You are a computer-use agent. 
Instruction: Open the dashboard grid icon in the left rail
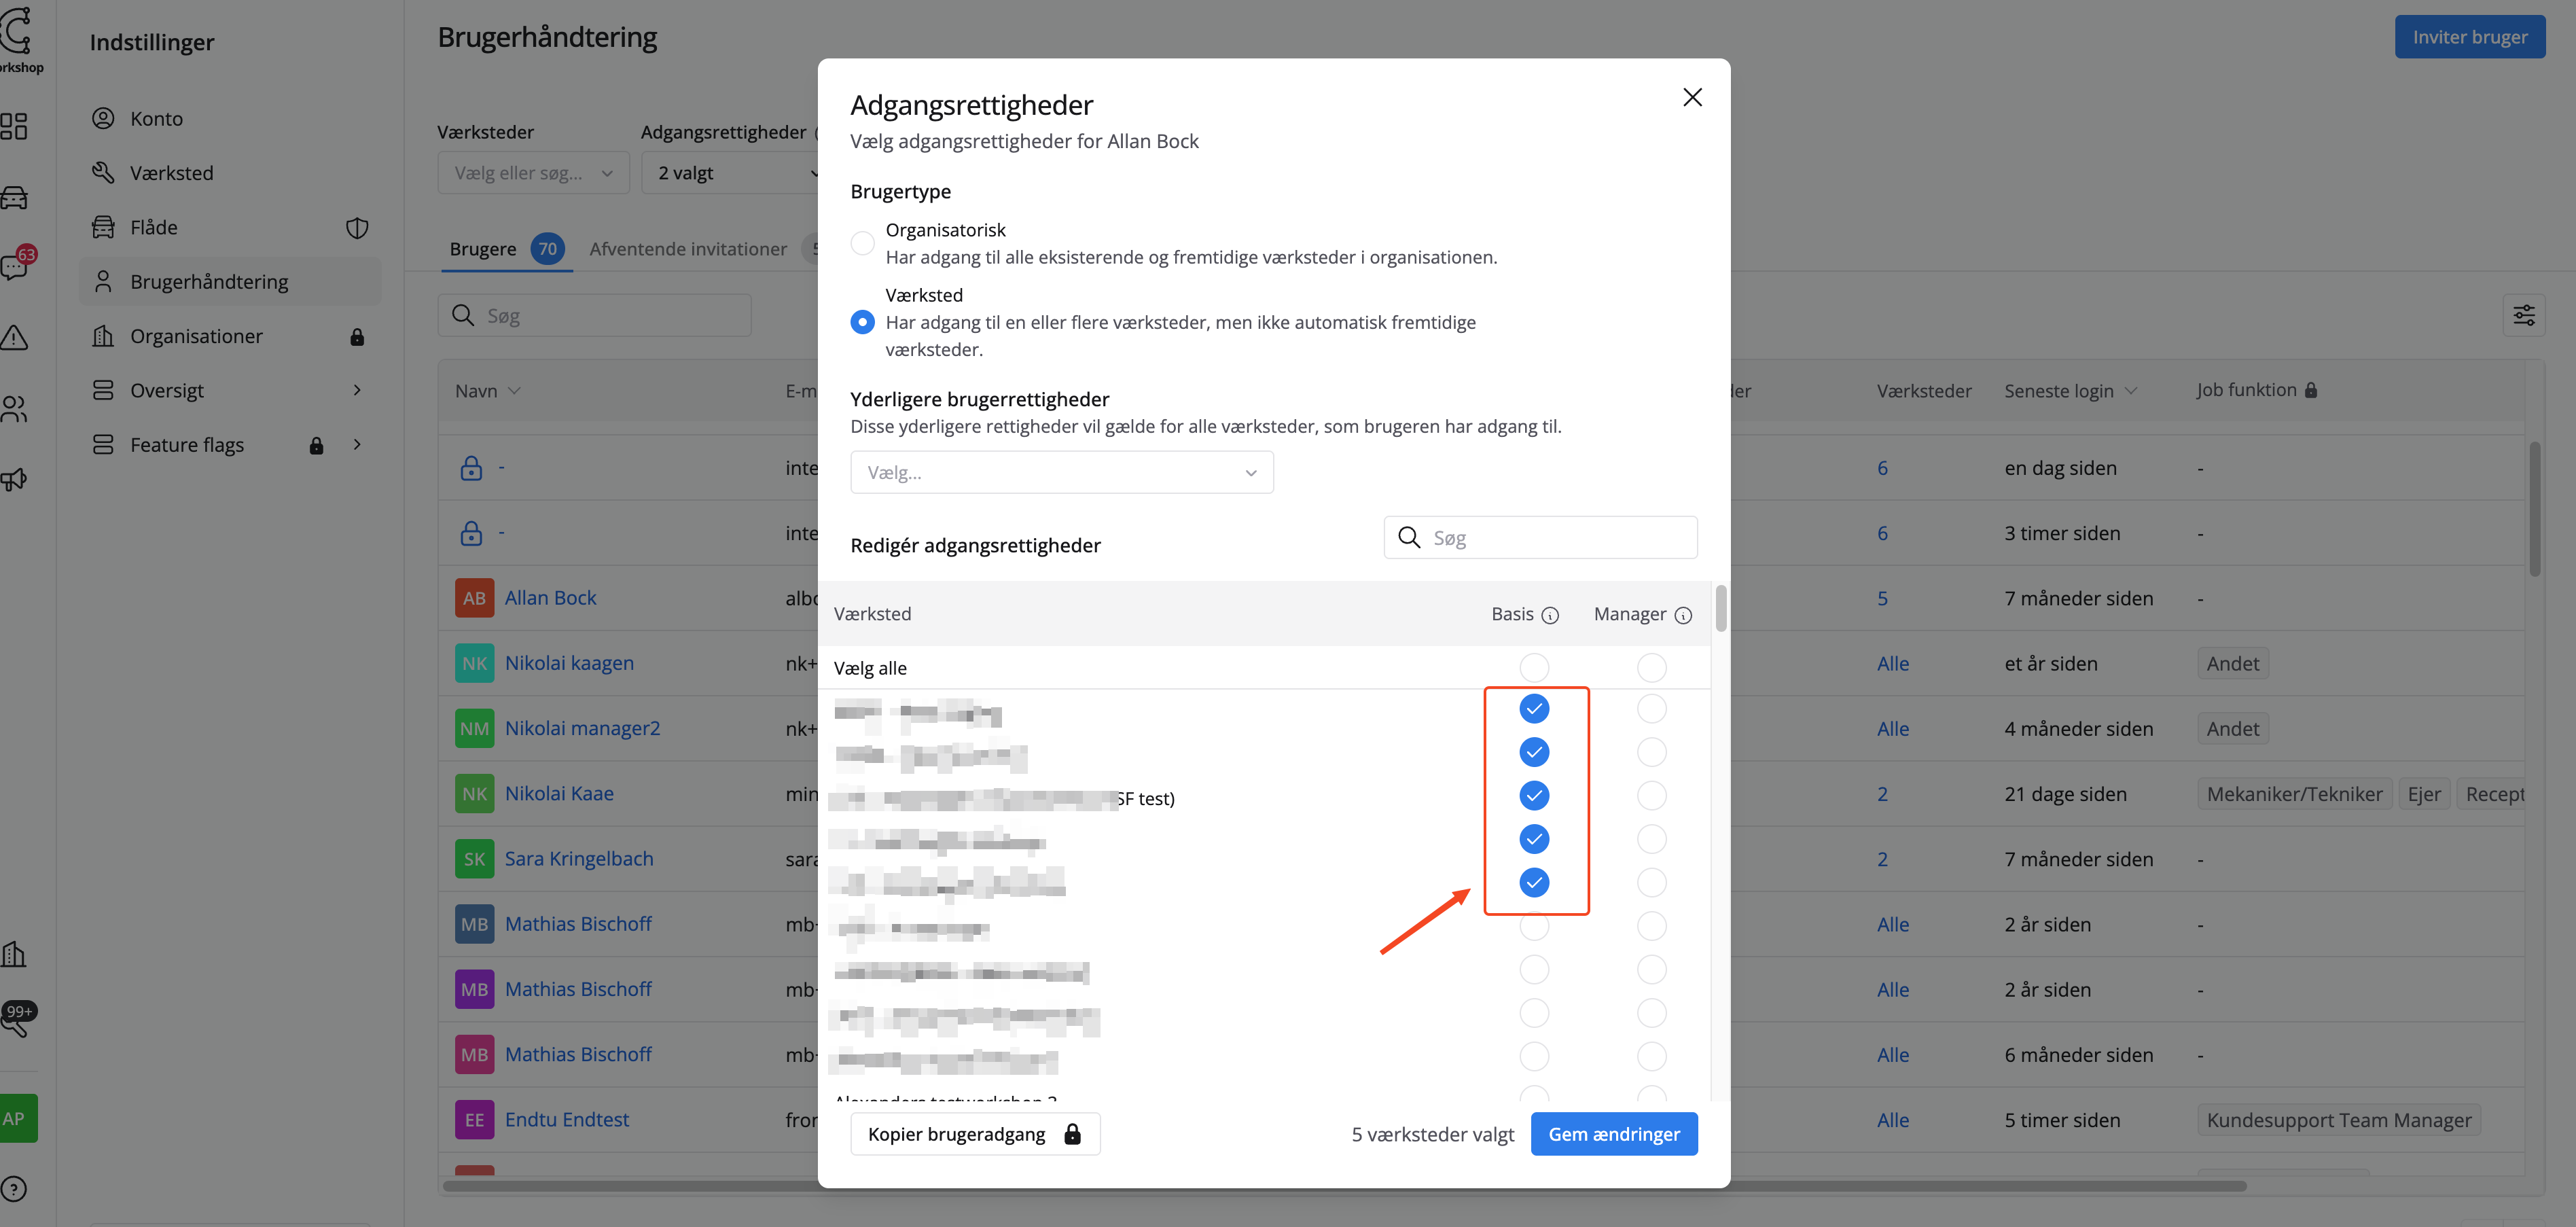coord(14,126)
